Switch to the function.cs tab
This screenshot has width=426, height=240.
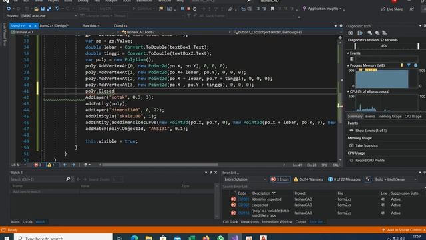coord(91,25)
